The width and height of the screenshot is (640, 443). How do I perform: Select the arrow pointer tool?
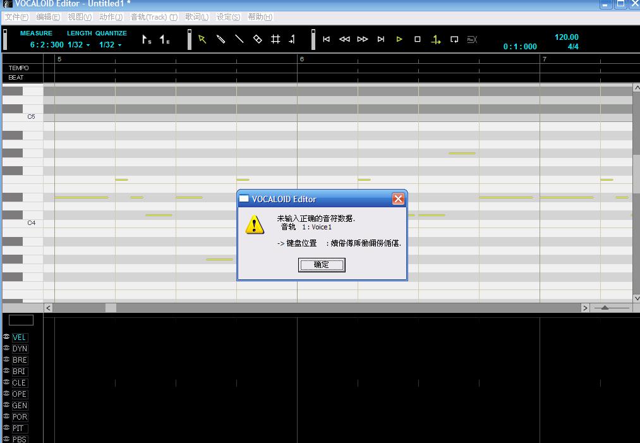tap(202, 39)
